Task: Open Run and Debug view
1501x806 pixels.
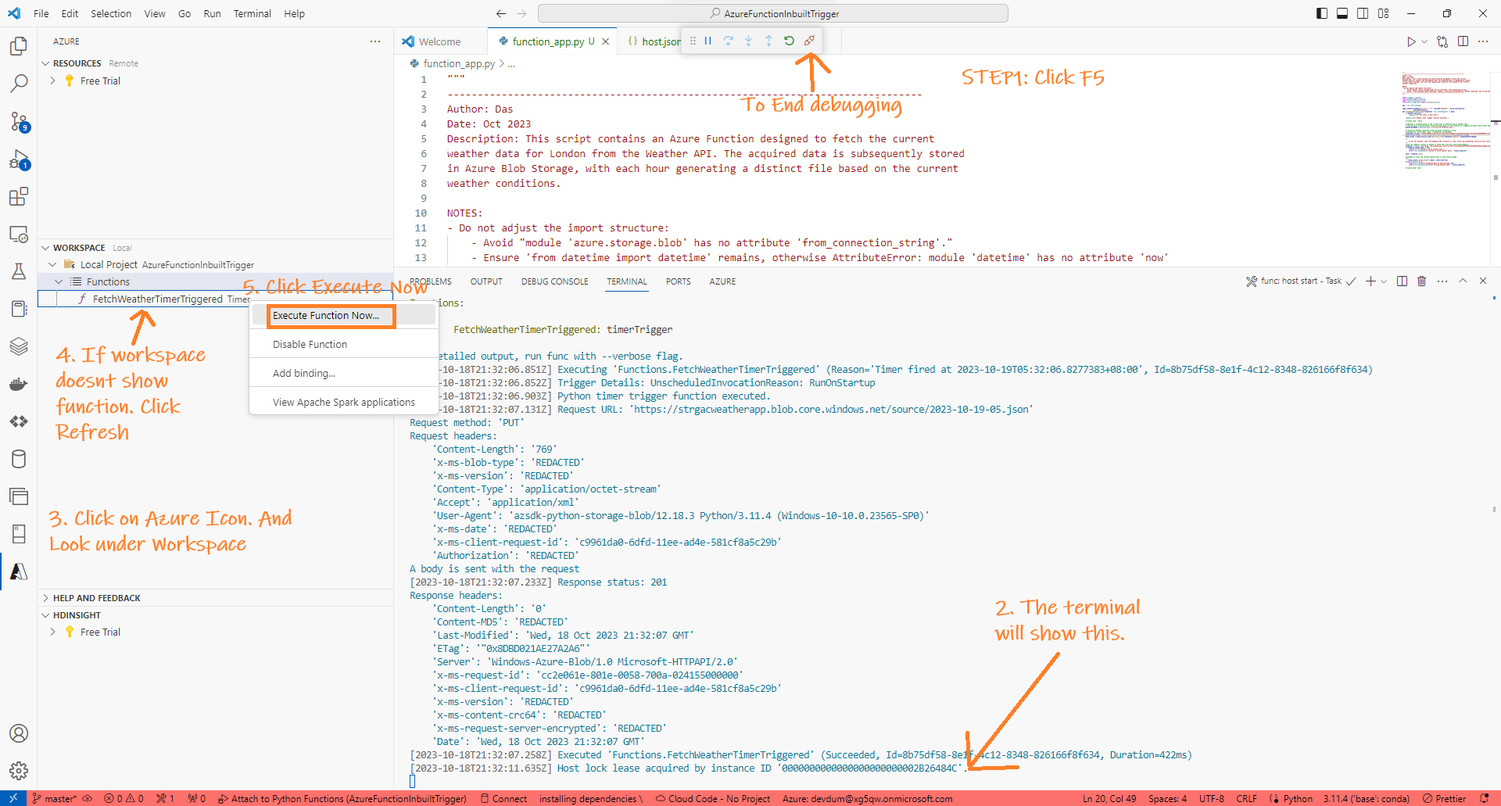Action: coord(19,159)
